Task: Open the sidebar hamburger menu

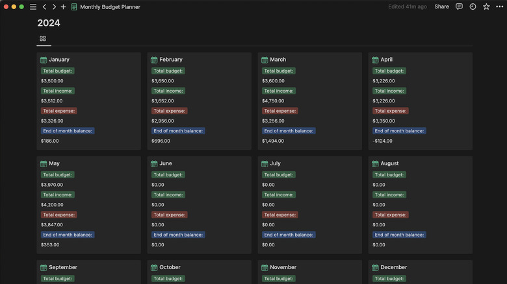Action: [33, 7]
